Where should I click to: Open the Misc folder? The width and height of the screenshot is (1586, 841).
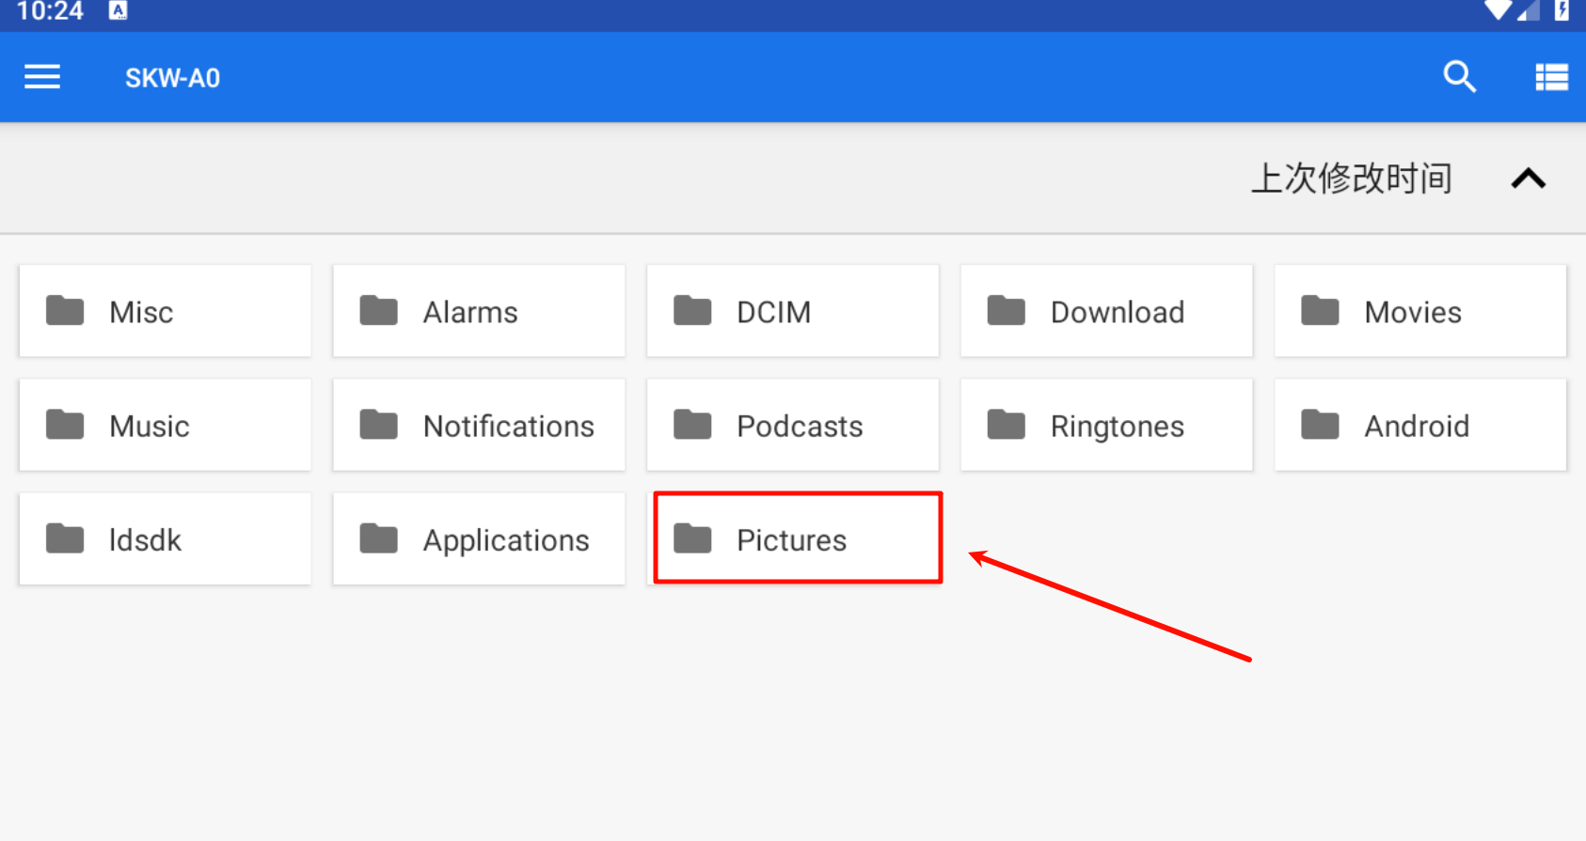click(165, 311)
